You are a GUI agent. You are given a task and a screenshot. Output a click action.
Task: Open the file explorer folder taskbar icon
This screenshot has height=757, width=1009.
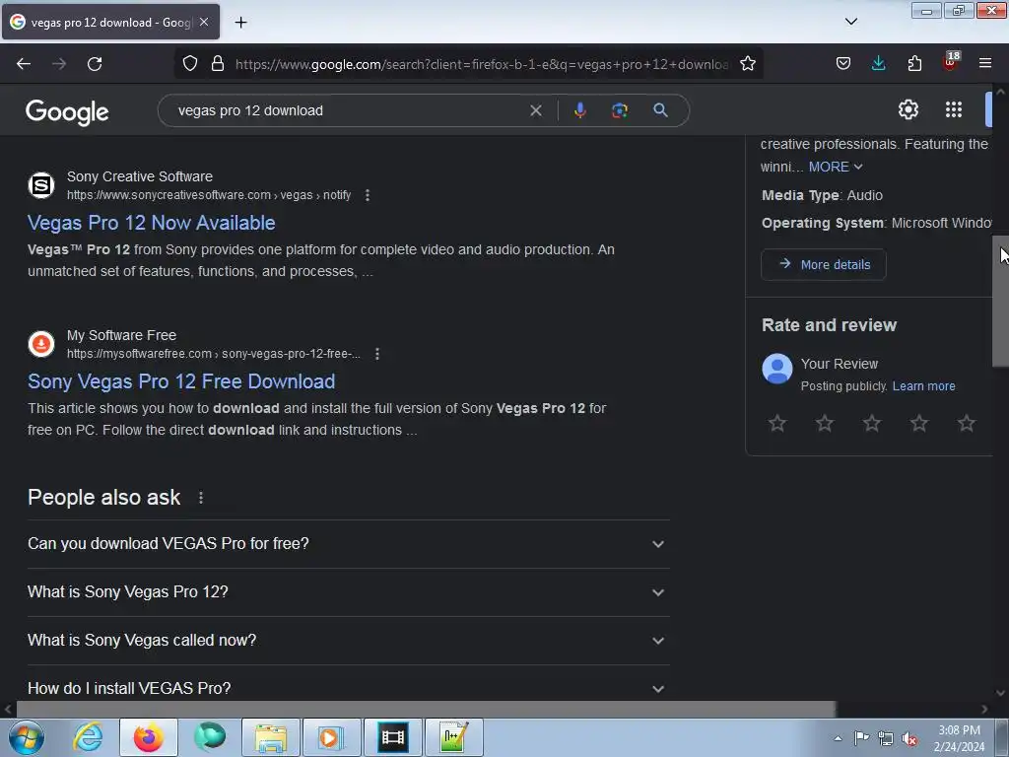point(271,737)
